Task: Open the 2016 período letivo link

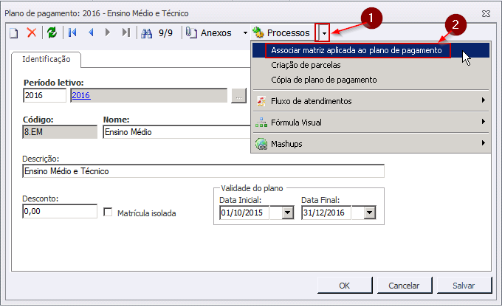Action: tap(80, 95)
